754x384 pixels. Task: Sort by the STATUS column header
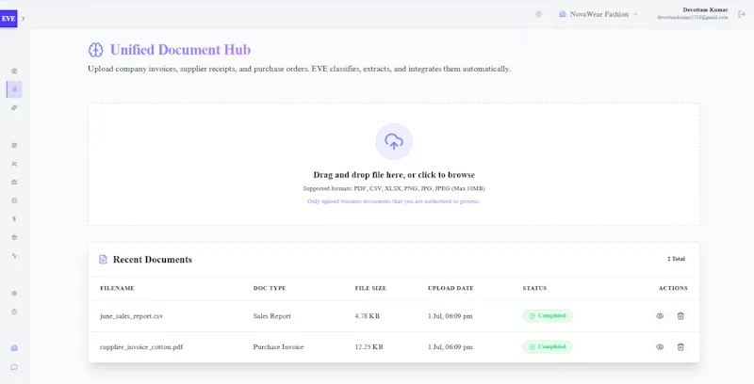(534, 288)
